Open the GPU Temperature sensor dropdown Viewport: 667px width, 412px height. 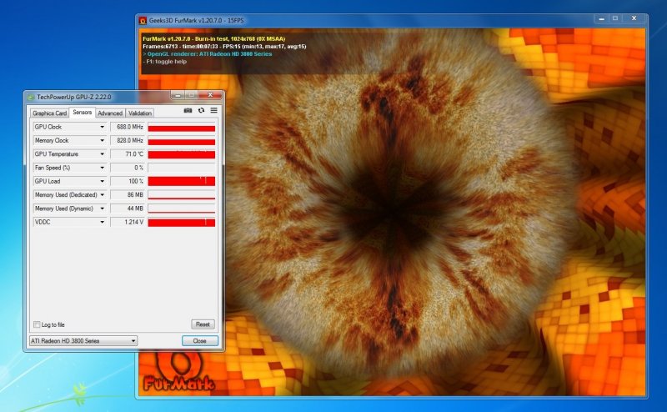coord(103,154)
